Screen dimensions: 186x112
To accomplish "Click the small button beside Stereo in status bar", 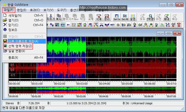I will pos(18,103).
